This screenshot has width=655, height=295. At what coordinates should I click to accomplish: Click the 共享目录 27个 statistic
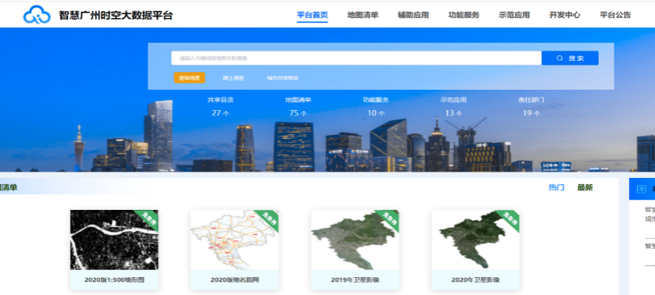click(220, 106)
